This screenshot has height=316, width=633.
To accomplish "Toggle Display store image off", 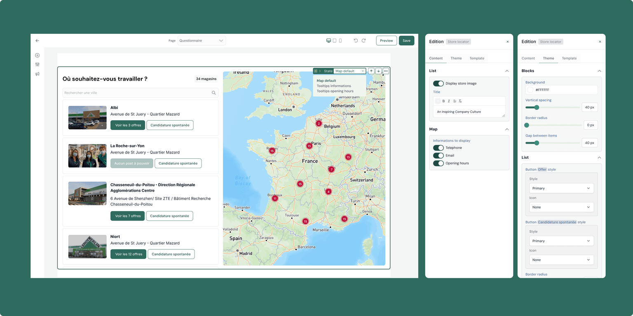I will click(x=438, y=83).
